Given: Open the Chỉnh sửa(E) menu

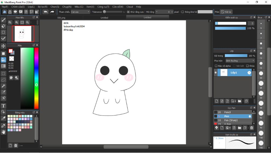Looking at the screenshot, I should (x=18, y=7).
